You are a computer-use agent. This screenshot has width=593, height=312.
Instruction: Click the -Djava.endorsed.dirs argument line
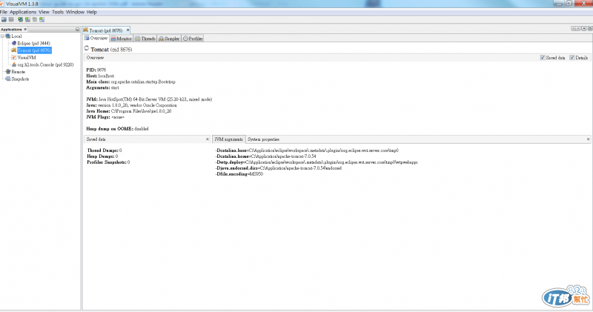[279, 168]
